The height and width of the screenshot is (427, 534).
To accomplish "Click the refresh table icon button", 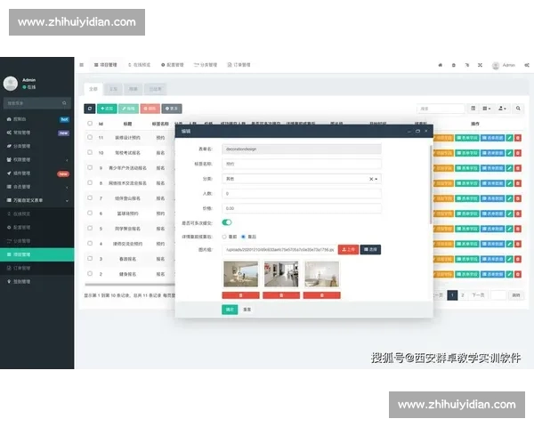I will (90, 109).
